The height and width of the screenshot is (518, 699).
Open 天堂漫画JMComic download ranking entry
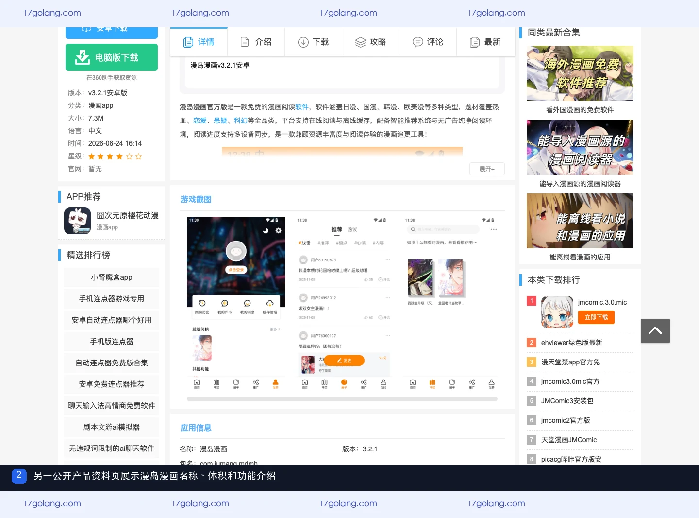tap(569, 440)
